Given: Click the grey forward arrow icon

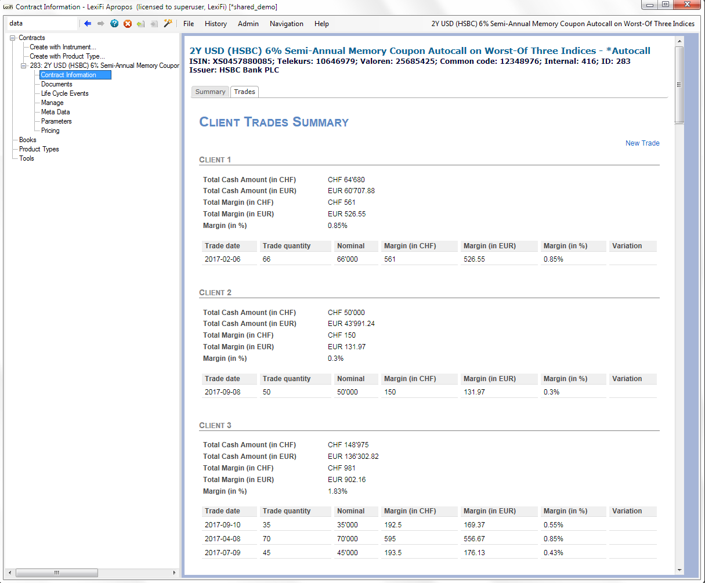Looking at the screenshot, I should [x=101, y=23].
